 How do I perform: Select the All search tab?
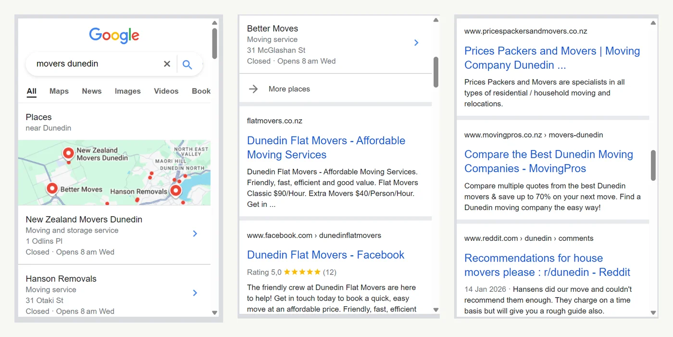pos(32,91)
